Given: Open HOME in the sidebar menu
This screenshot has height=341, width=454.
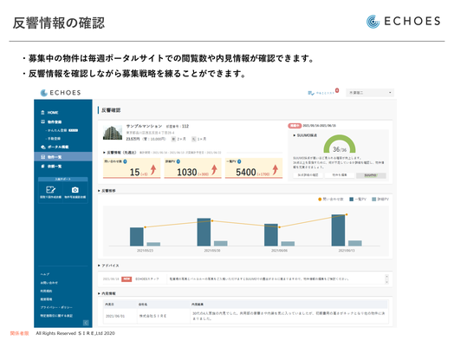Looking at the screenshot, I should pos(53,113).
